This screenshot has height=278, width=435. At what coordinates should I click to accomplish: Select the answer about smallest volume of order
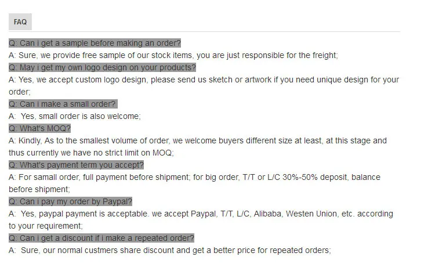point(197,140)
